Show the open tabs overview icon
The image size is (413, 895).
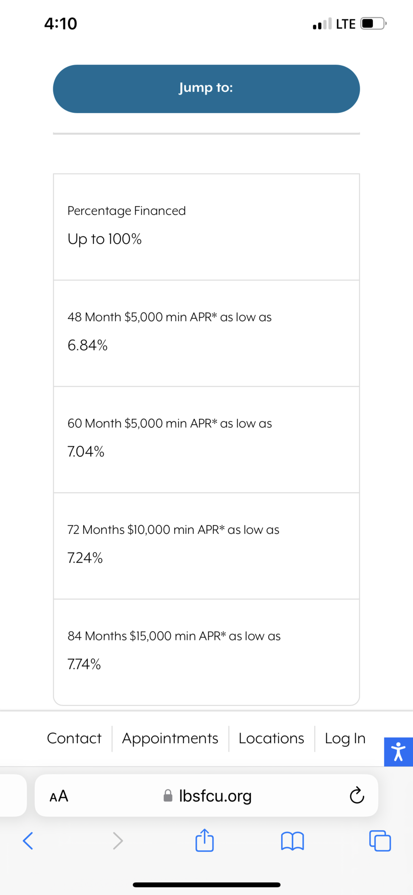[380, 840]
